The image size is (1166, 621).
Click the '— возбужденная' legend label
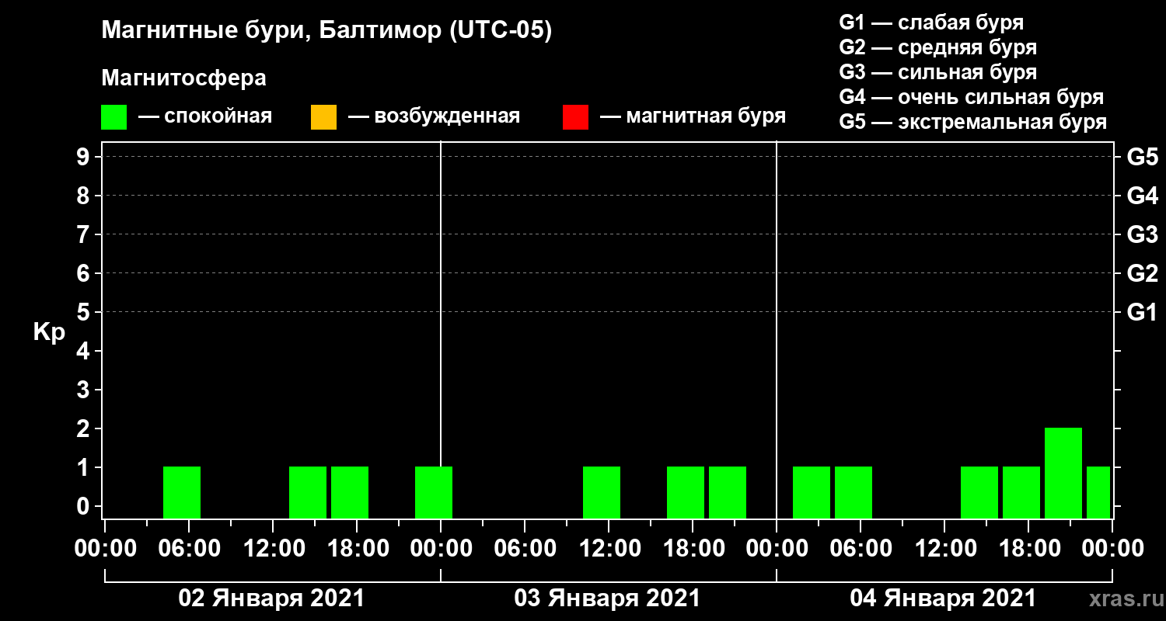pyautogui.click(x=434, y=117)
